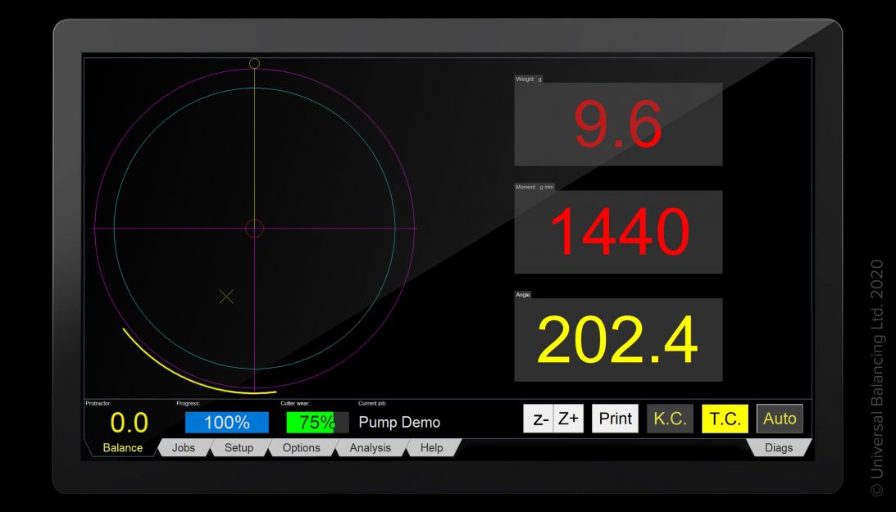Select the Options tab
Screen dimensions: 896x512
click(x=301, y=448)
